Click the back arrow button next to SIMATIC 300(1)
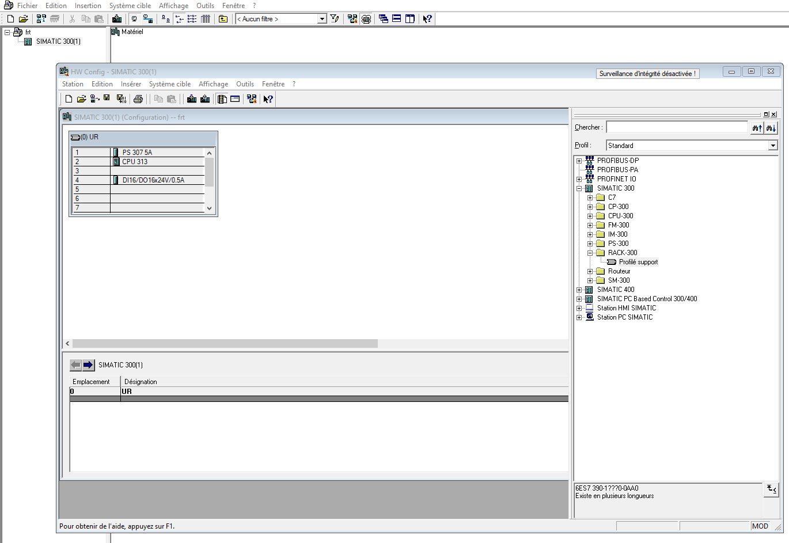Screen dimensions: 789x543 [x=75, y=365]
